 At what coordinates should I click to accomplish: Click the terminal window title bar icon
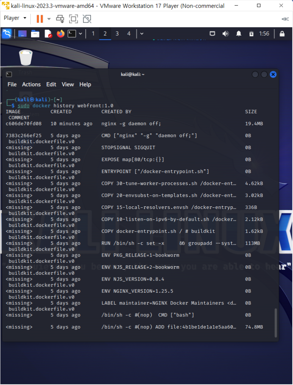click(x=9, y=75)
